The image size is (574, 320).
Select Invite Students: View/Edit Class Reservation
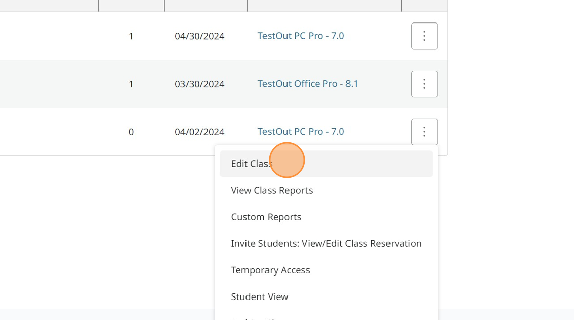pos(326,244)
